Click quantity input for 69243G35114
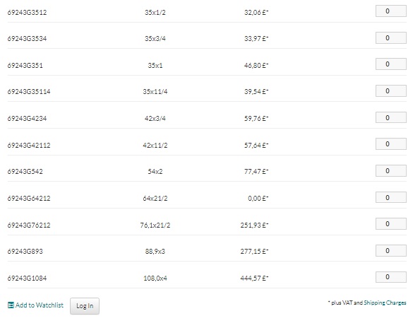 tap(391, 91)
